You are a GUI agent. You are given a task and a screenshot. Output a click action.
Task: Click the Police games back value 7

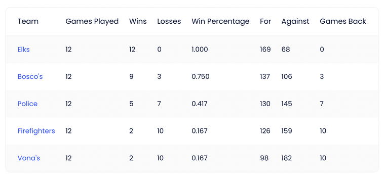(x=322, y=104)
